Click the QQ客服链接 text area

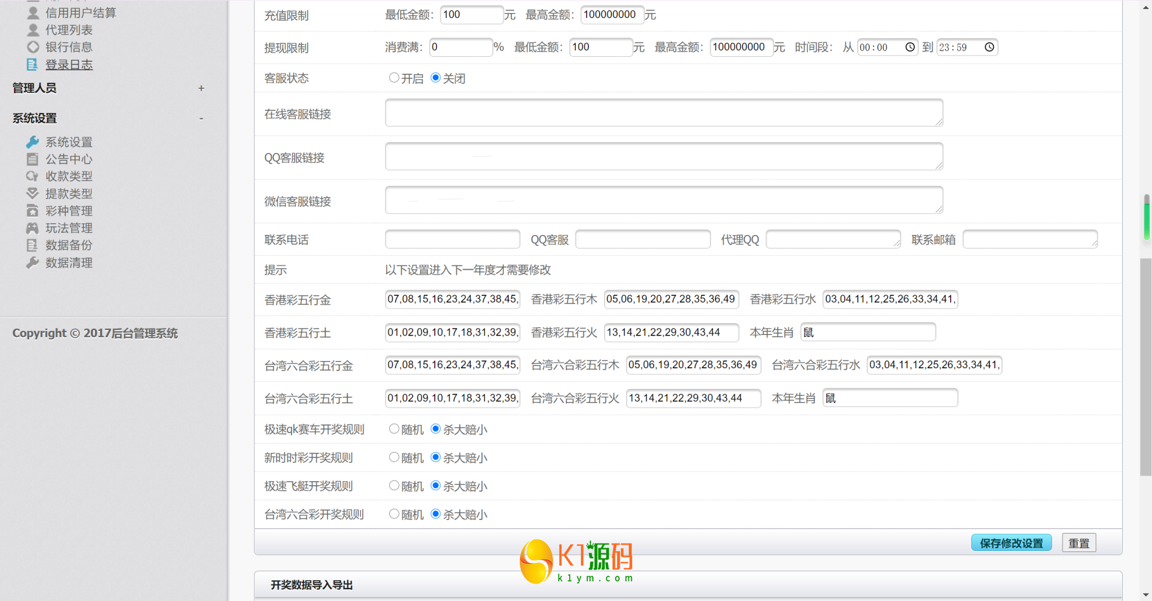pos(664,156)
